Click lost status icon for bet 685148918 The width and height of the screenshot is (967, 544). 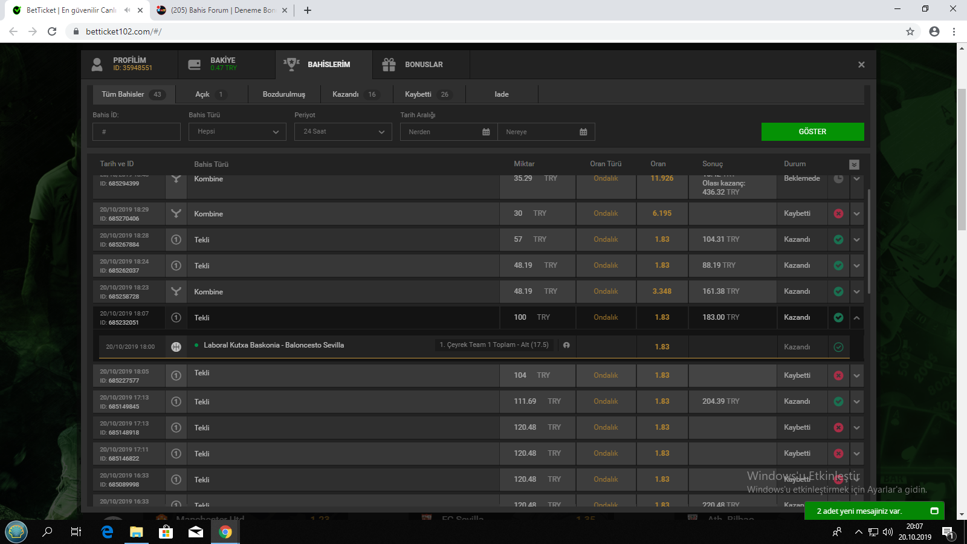tap(838, 427)
